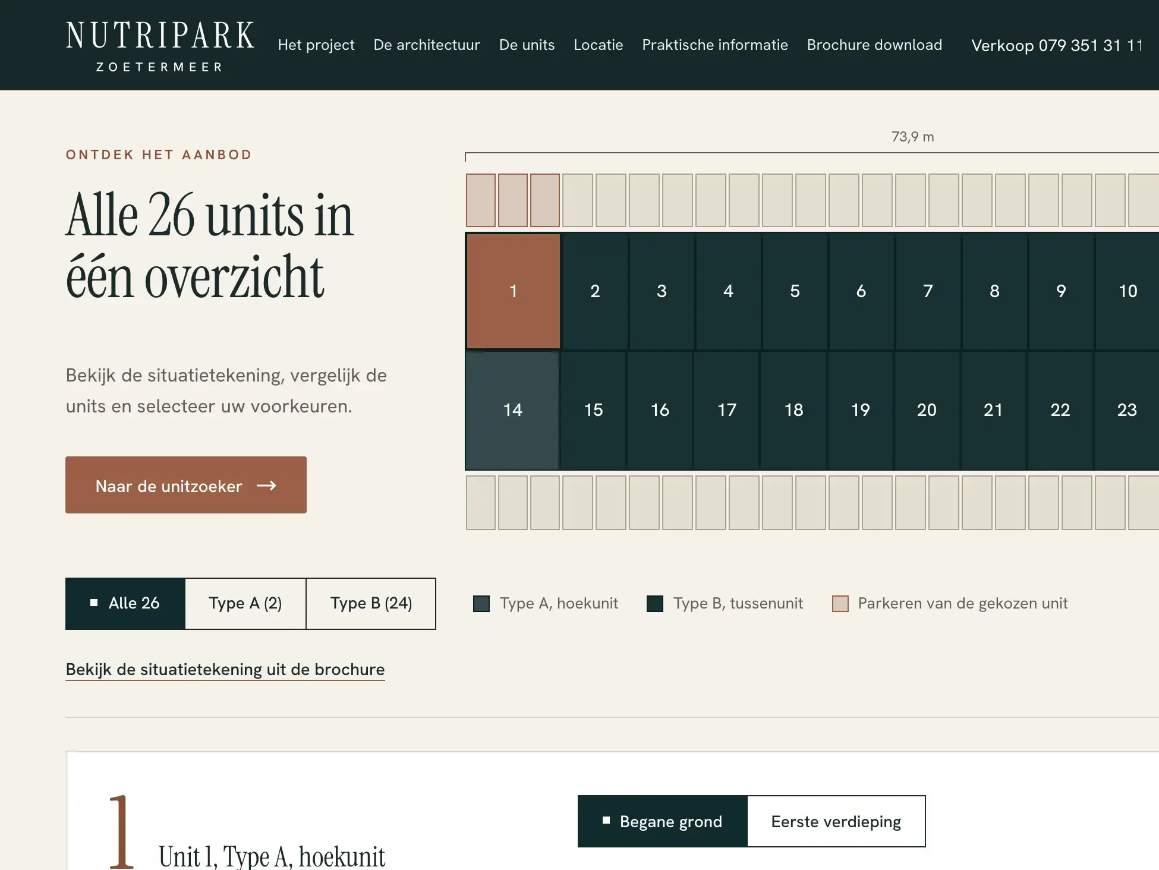
Task: Click Parkeren van de gekozen unit swatch
Action: [840, 604]
